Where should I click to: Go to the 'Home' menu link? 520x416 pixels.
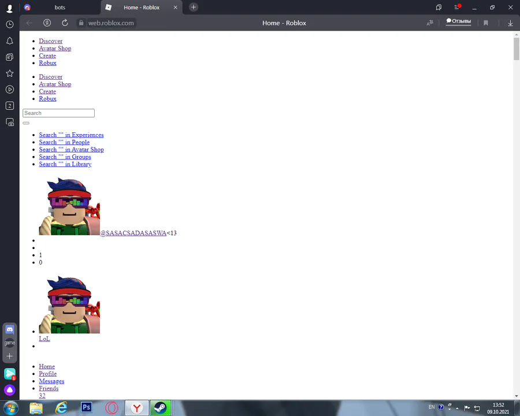47,366
